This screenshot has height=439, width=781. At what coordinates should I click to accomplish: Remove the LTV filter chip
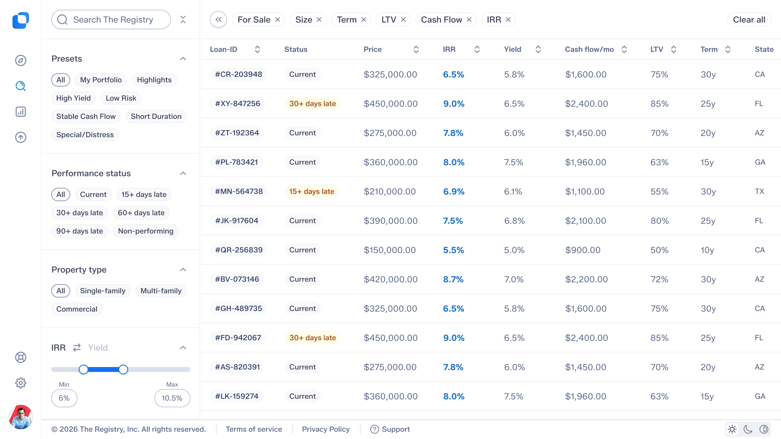tap(403, 20)
